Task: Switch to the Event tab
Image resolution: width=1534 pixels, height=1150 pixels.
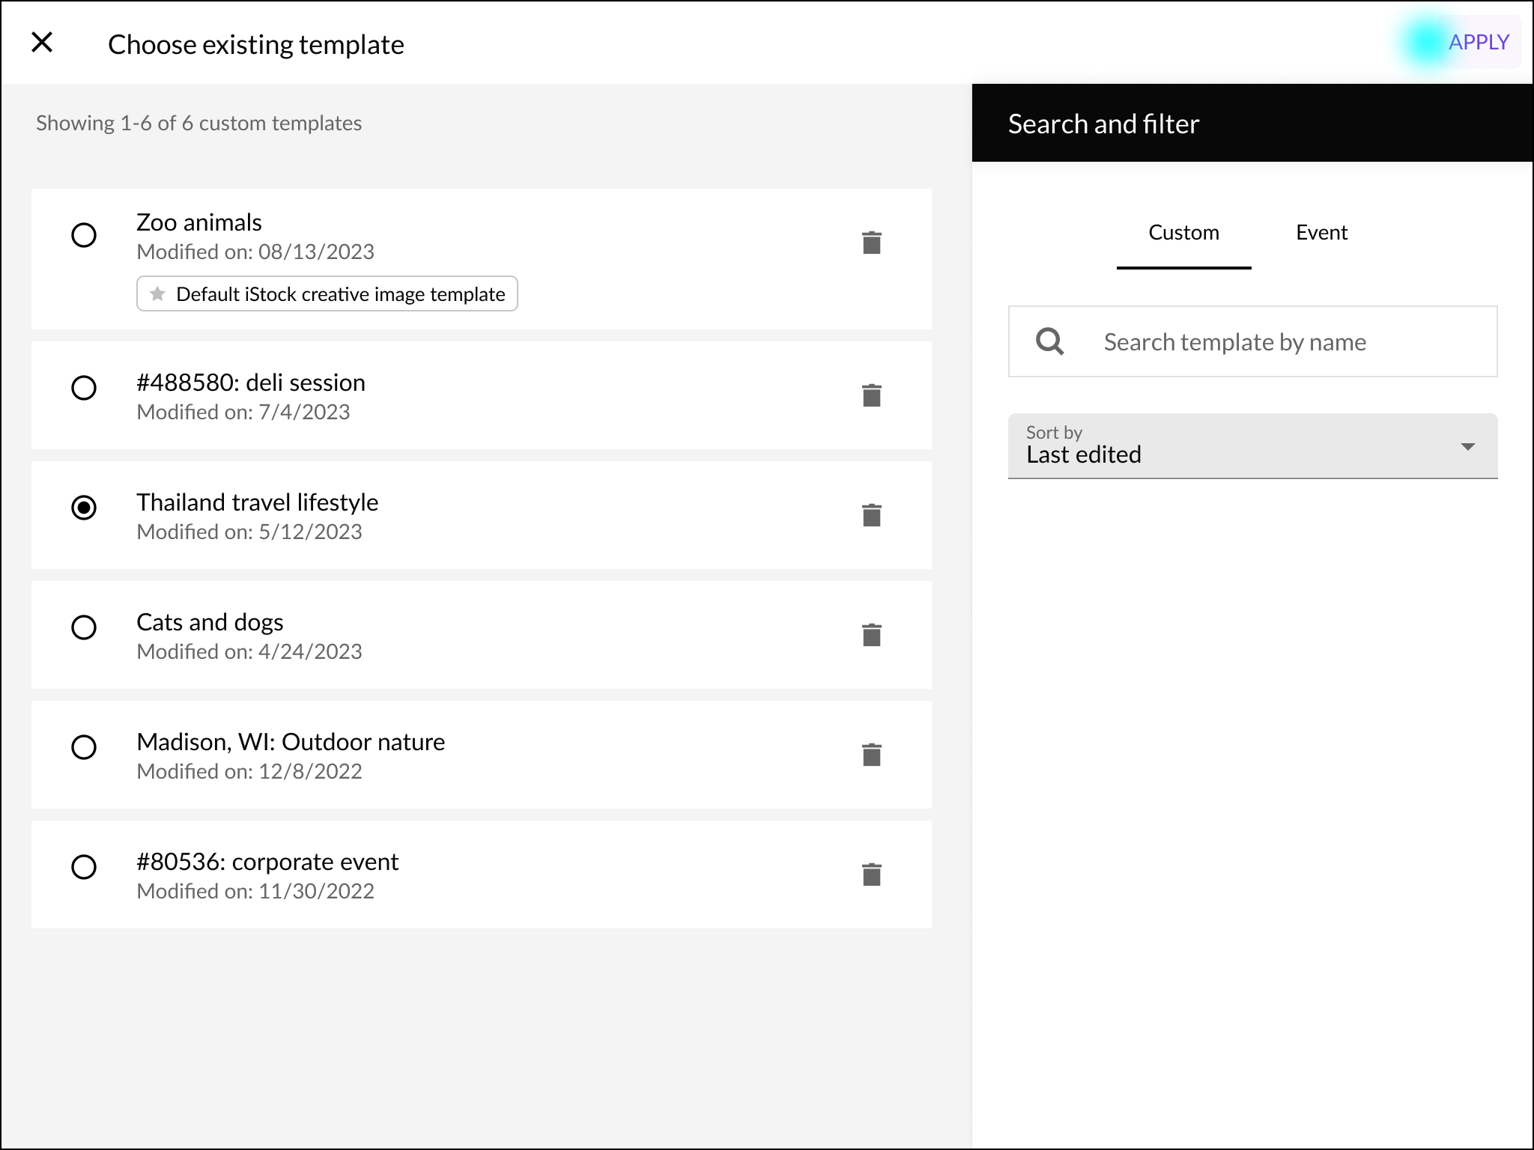Action: tap(1321, 233)
